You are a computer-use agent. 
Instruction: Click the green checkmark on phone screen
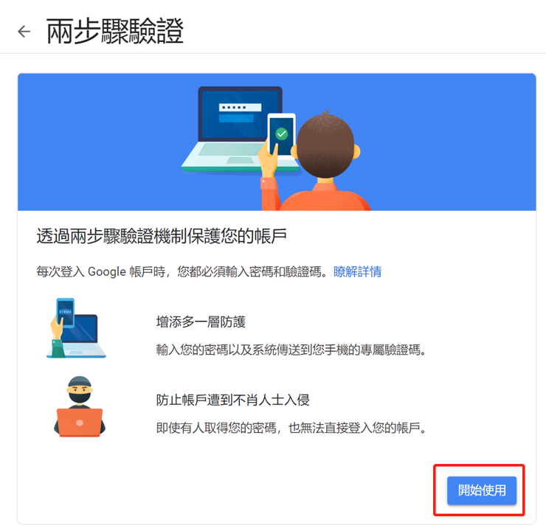(281, 133)
